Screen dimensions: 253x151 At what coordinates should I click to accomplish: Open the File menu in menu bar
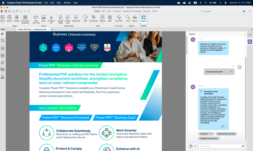[46, 3]
